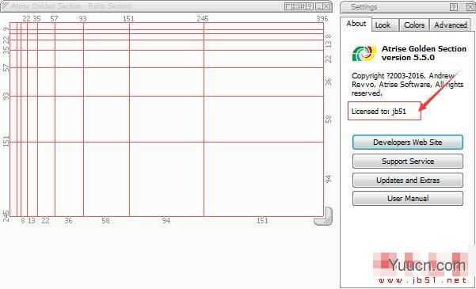Click the up-down arrows icon in title bar
The width and height of the screenshot is (476, 289).
click(303, 6)
